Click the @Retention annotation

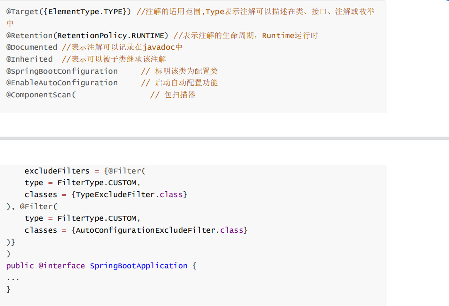[29, 36]
